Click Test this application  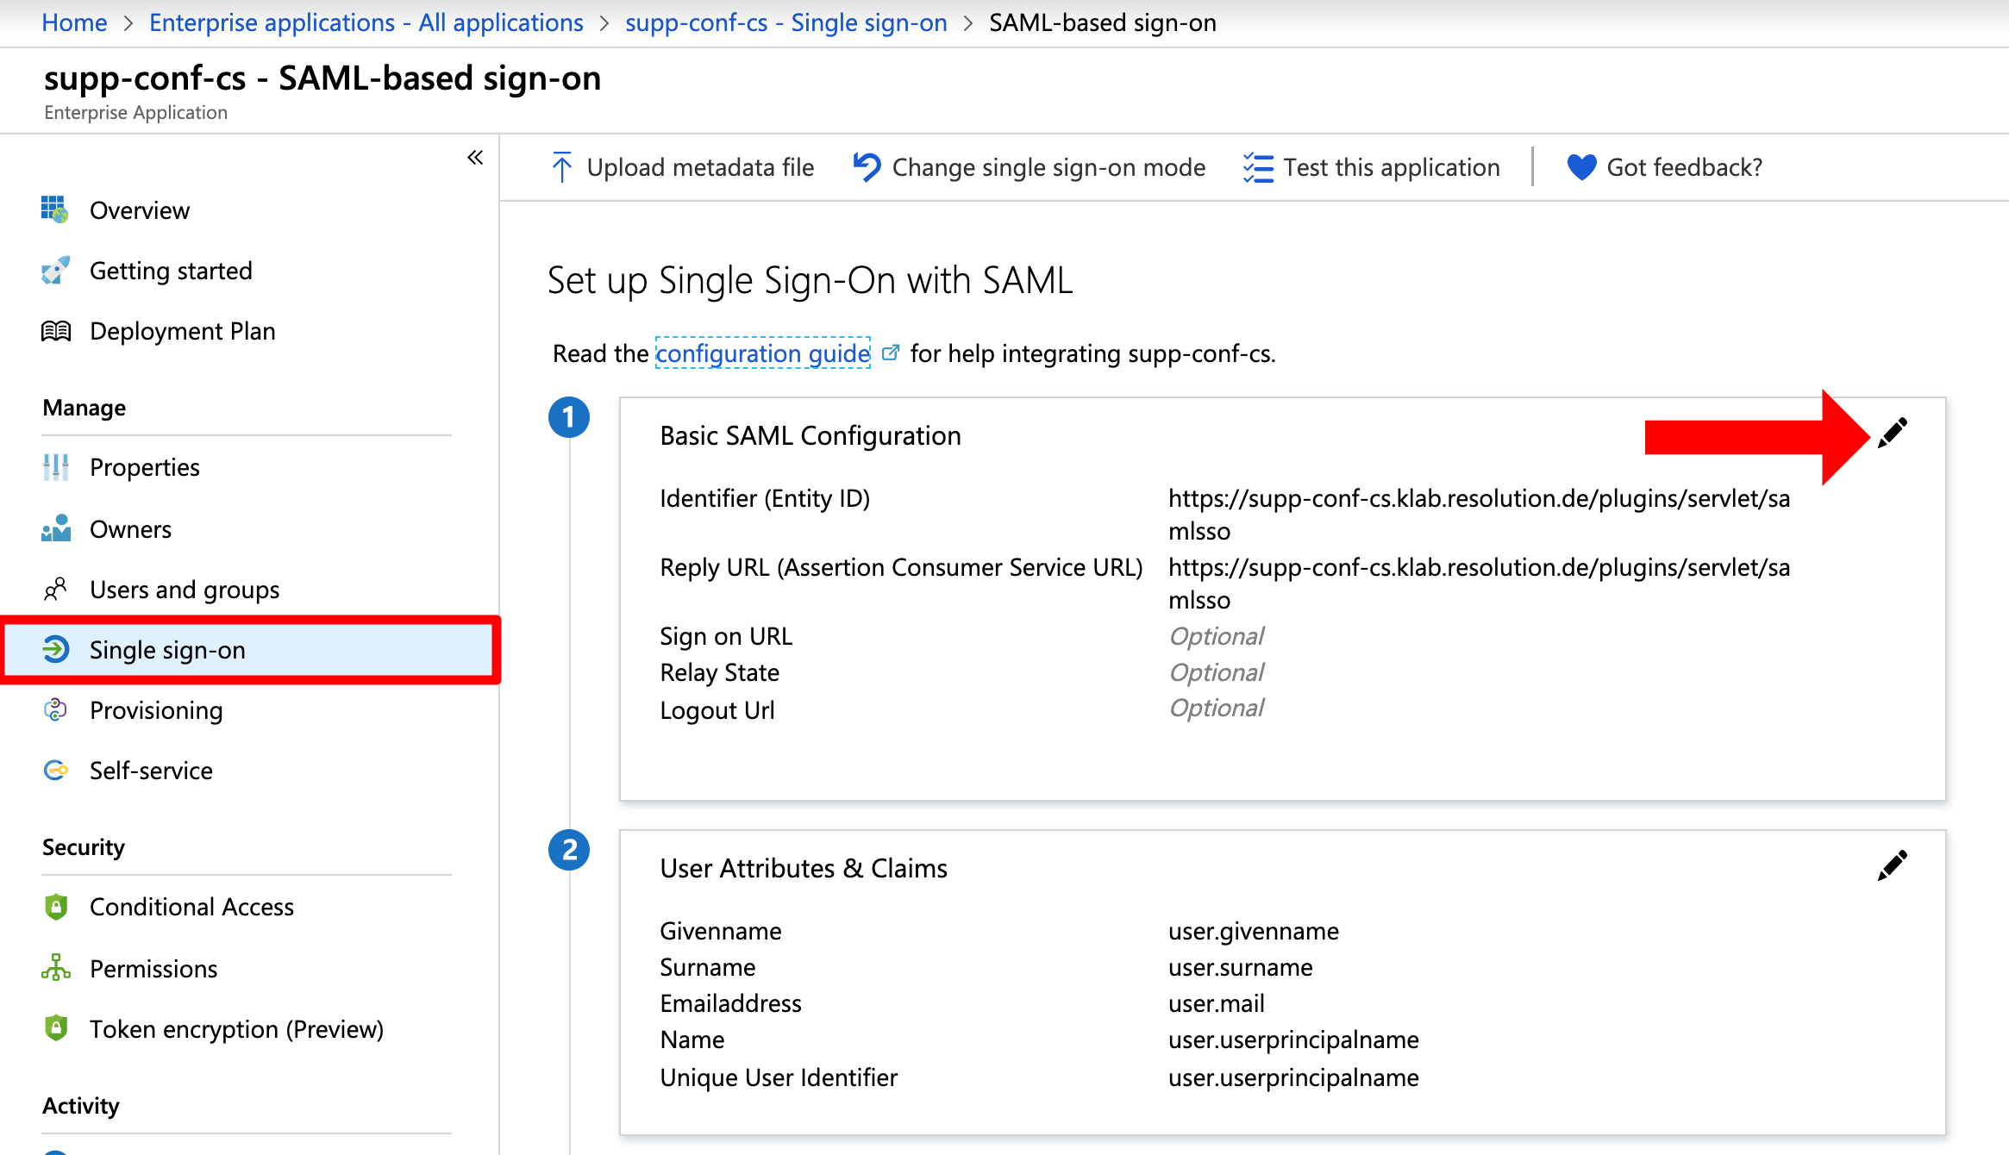tap(1391, 166)
